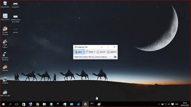Click the volume tray icon

pyautogui.click(x=169, y=104)
